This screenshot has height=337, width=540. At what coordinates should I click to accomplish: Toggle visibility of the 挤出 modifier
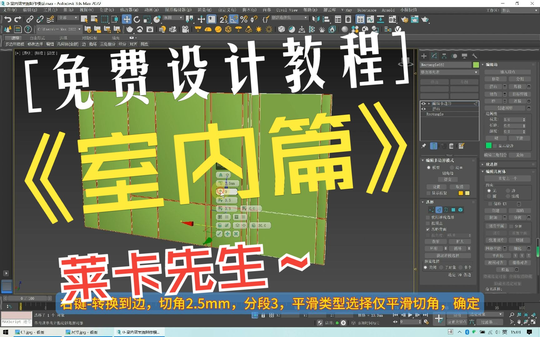[x=424, y=109]
